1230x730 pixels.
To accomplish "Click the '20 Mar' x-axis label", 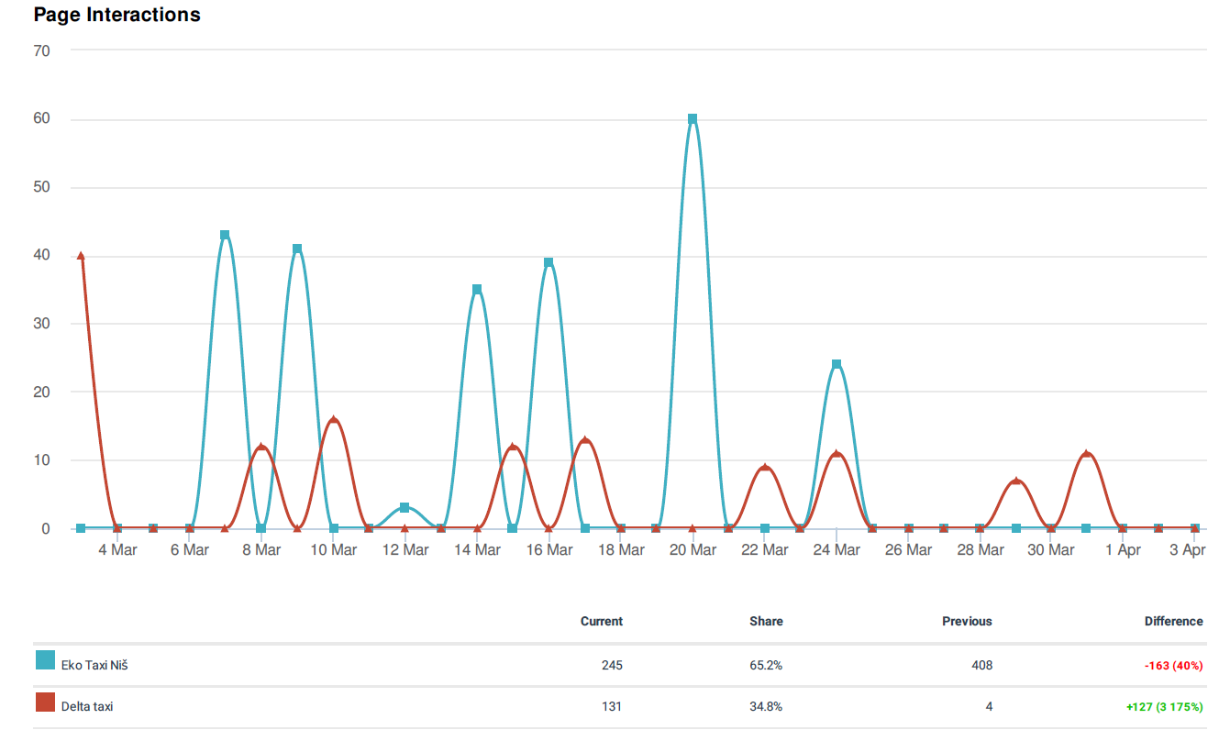I will click(x=693, y=550).
